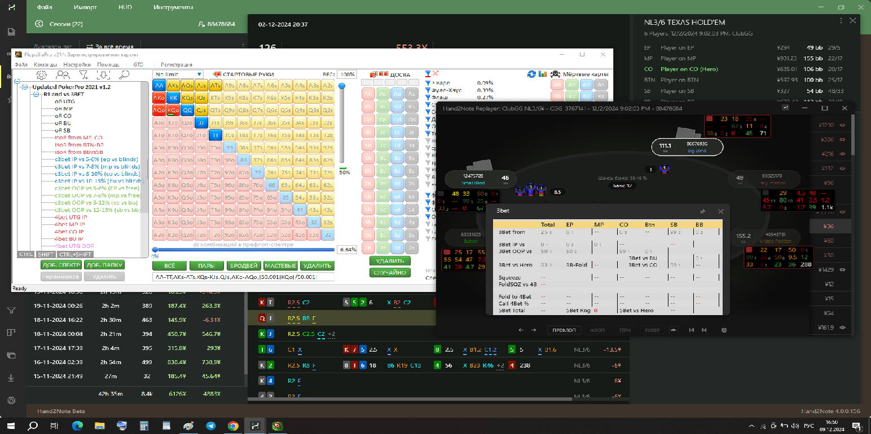Step to previous action with replayer left arrow
Image resolution: width=871 pixels, height=434 pixels.
[520, 330]
